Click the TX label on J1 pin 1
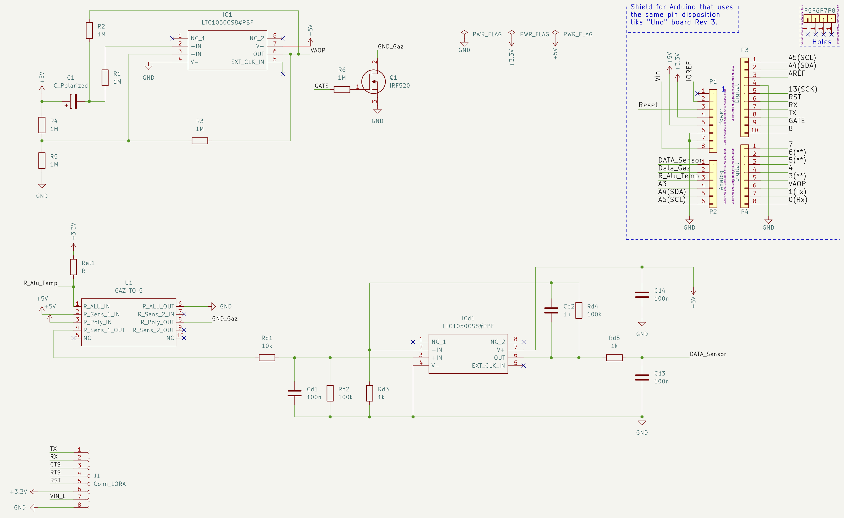 [x=53, y=449]
